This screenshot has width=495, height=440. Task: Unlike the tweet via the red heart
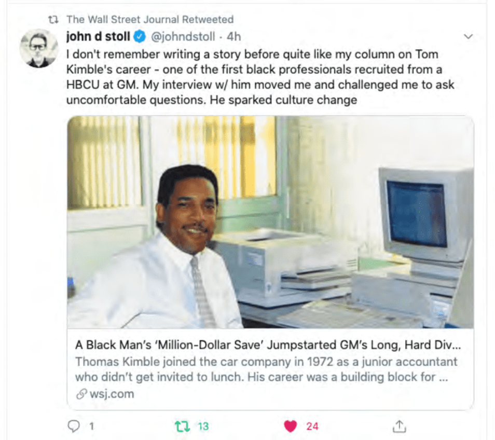coord(291,426)
